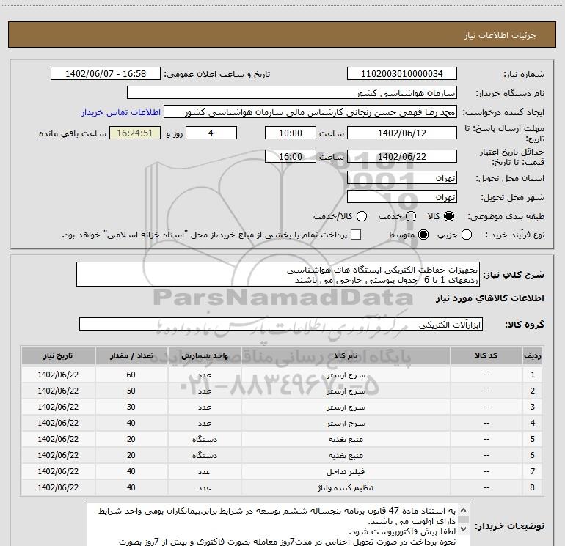Select سرج ارستر name in row 3
This screenshot has height=546, width=565.
[x=346, y=407]
